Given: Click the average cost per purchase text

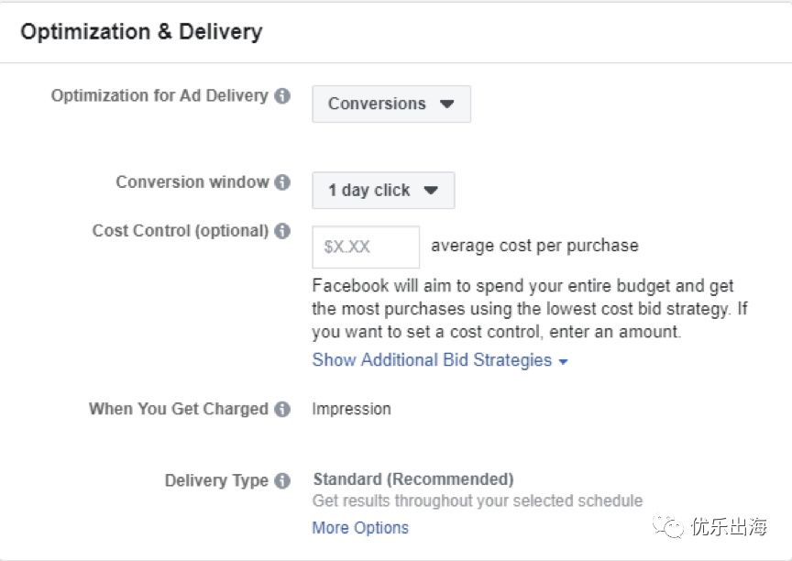Looking at the screenshot, I should click(534, 246).
